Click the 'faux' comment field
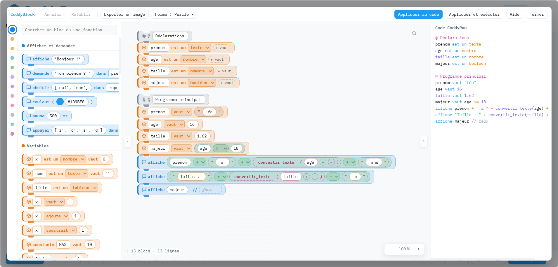 [x=210, y=190]
